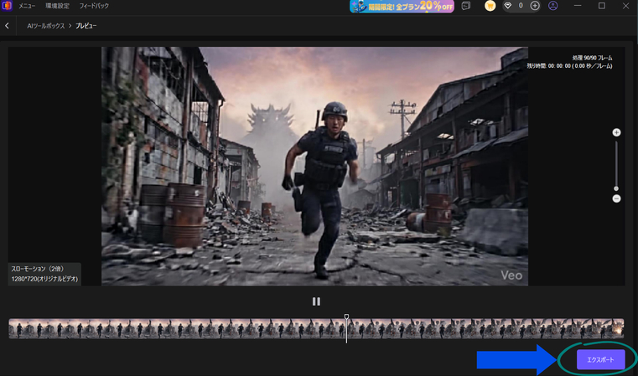Zoom in with the plus button
This screenshot has width=638, height=376.
tap(616, 132)
